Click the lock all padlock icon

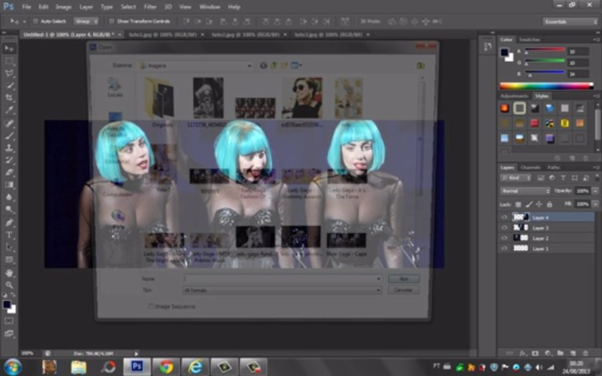(x=549, y=205)
